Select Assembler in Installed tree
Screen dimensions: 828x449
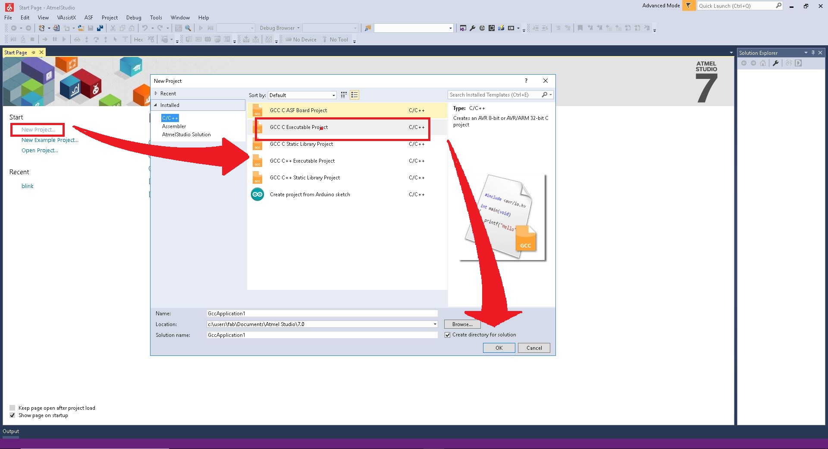point(174,126)
